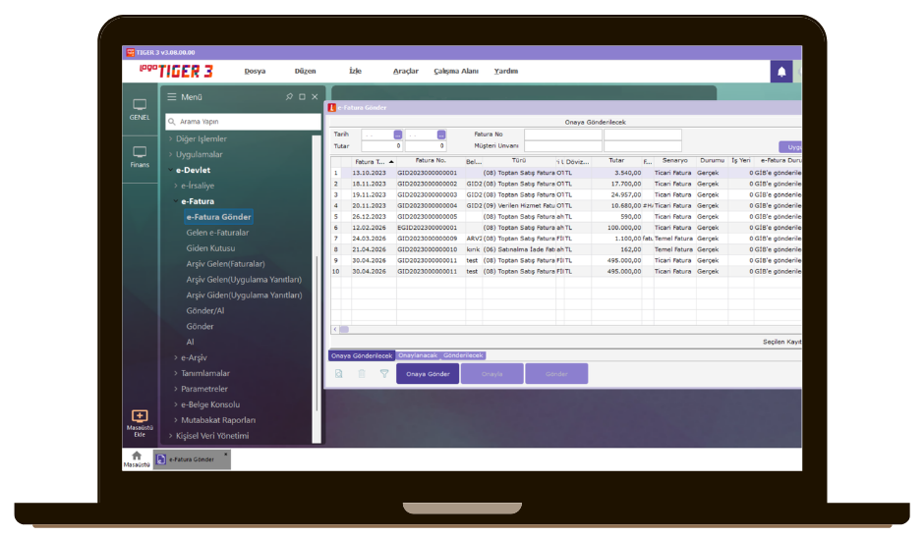The height and width of the screenshot is (537, 924).
Task: Collapse the e-Fatura tree node
Action: 176,201
